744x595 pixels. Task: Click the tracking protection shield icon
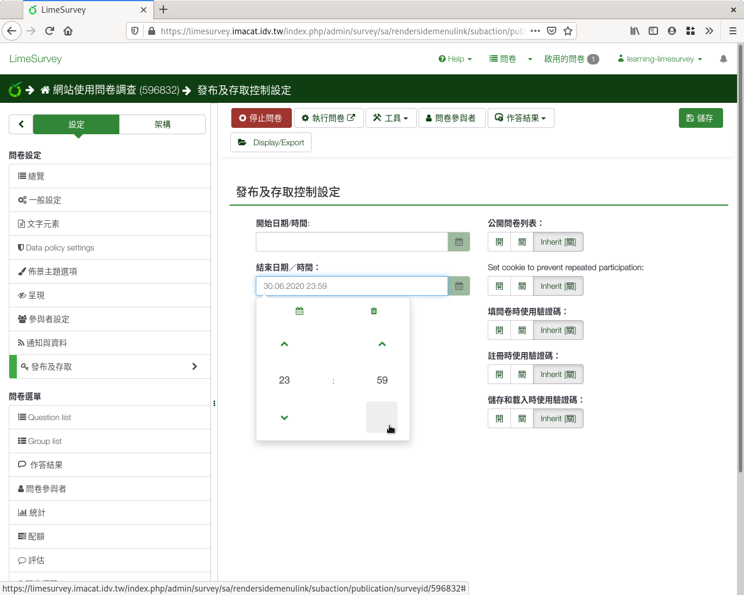(x=135, y=31)
